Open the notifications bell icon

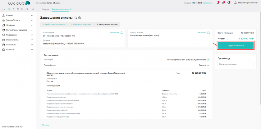[x=218, y=3]
